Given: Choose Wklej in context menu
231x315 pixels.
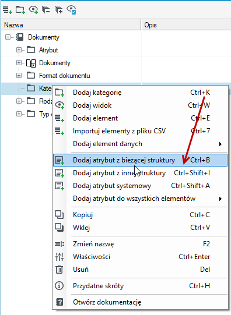Looking at the screenshot, I should coord(140,228).
